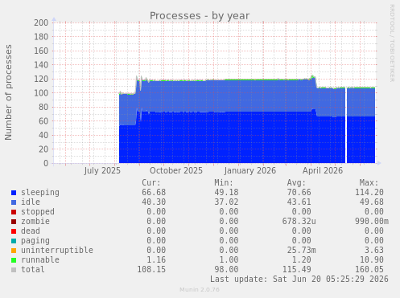Click the chart title 'Processes - by year'
Screen dimensions: 400x298
pos(200,16)
